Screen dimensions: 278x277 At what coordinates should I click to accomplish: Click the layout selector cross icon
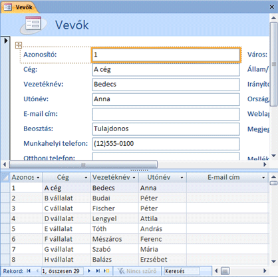click(x=19, y=45)
